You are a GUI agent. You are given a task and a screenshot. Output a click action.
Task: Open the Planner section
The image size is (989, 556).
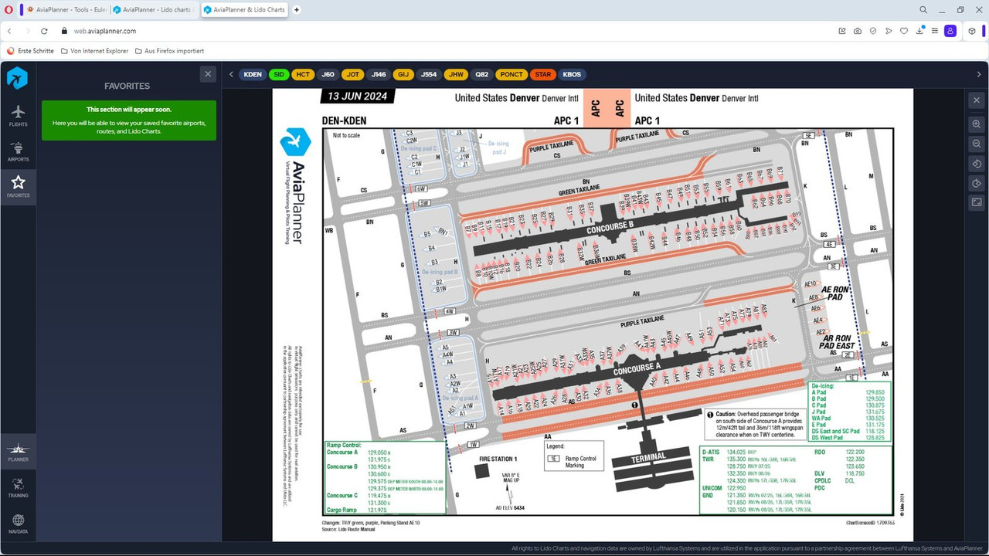tap(18, 453)
